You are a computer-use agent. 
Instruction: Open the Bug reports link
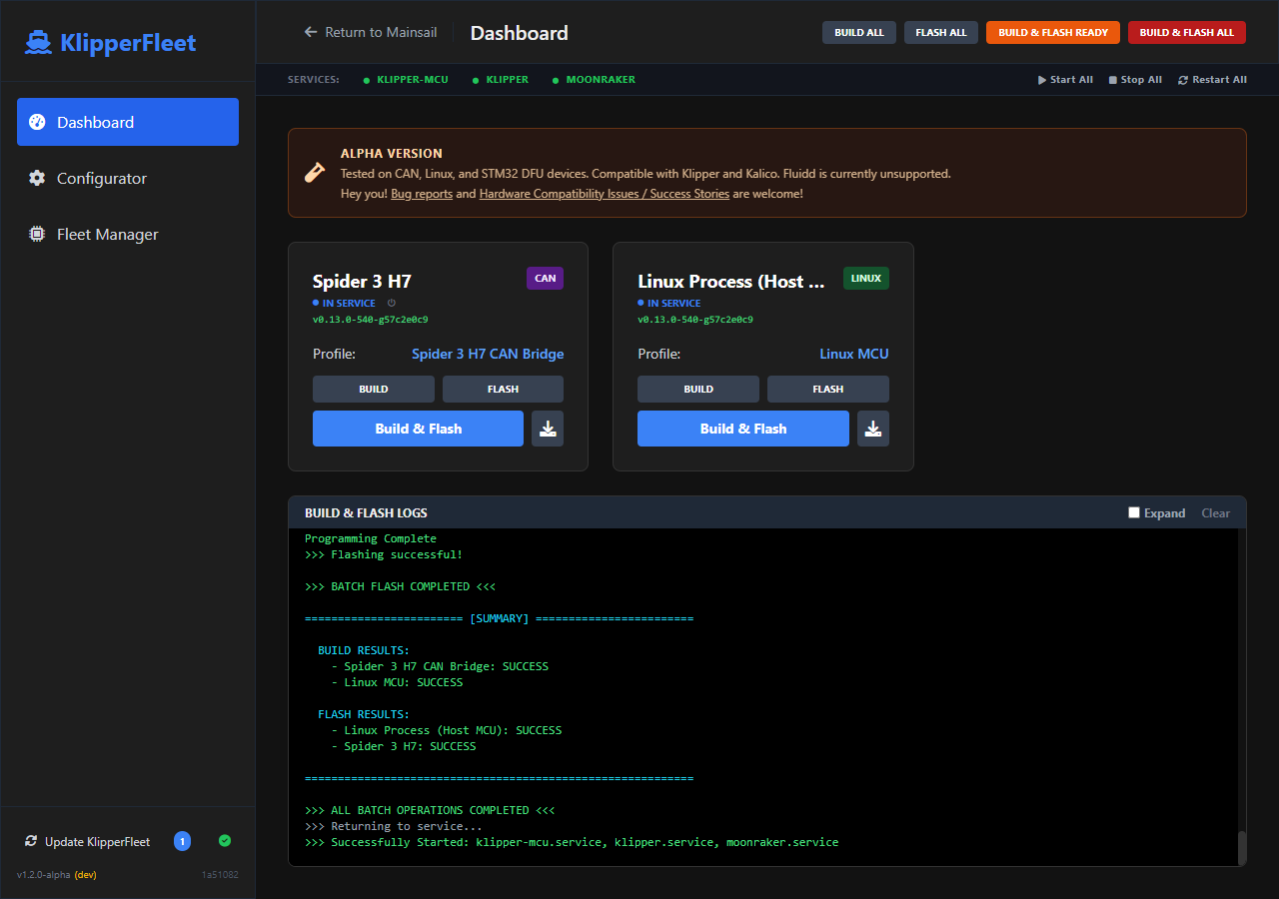pos(422,194)
